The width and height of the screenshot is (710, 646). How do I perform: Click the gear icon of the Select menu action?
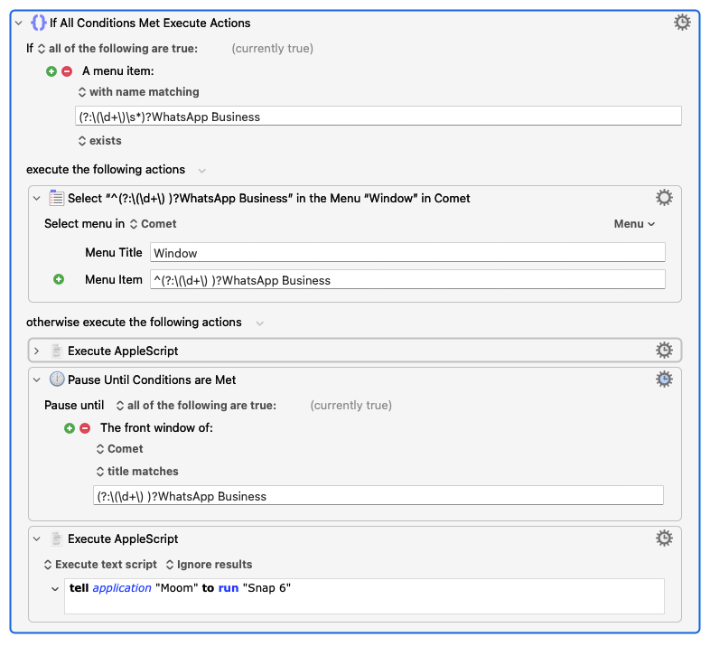pos(664,198)
